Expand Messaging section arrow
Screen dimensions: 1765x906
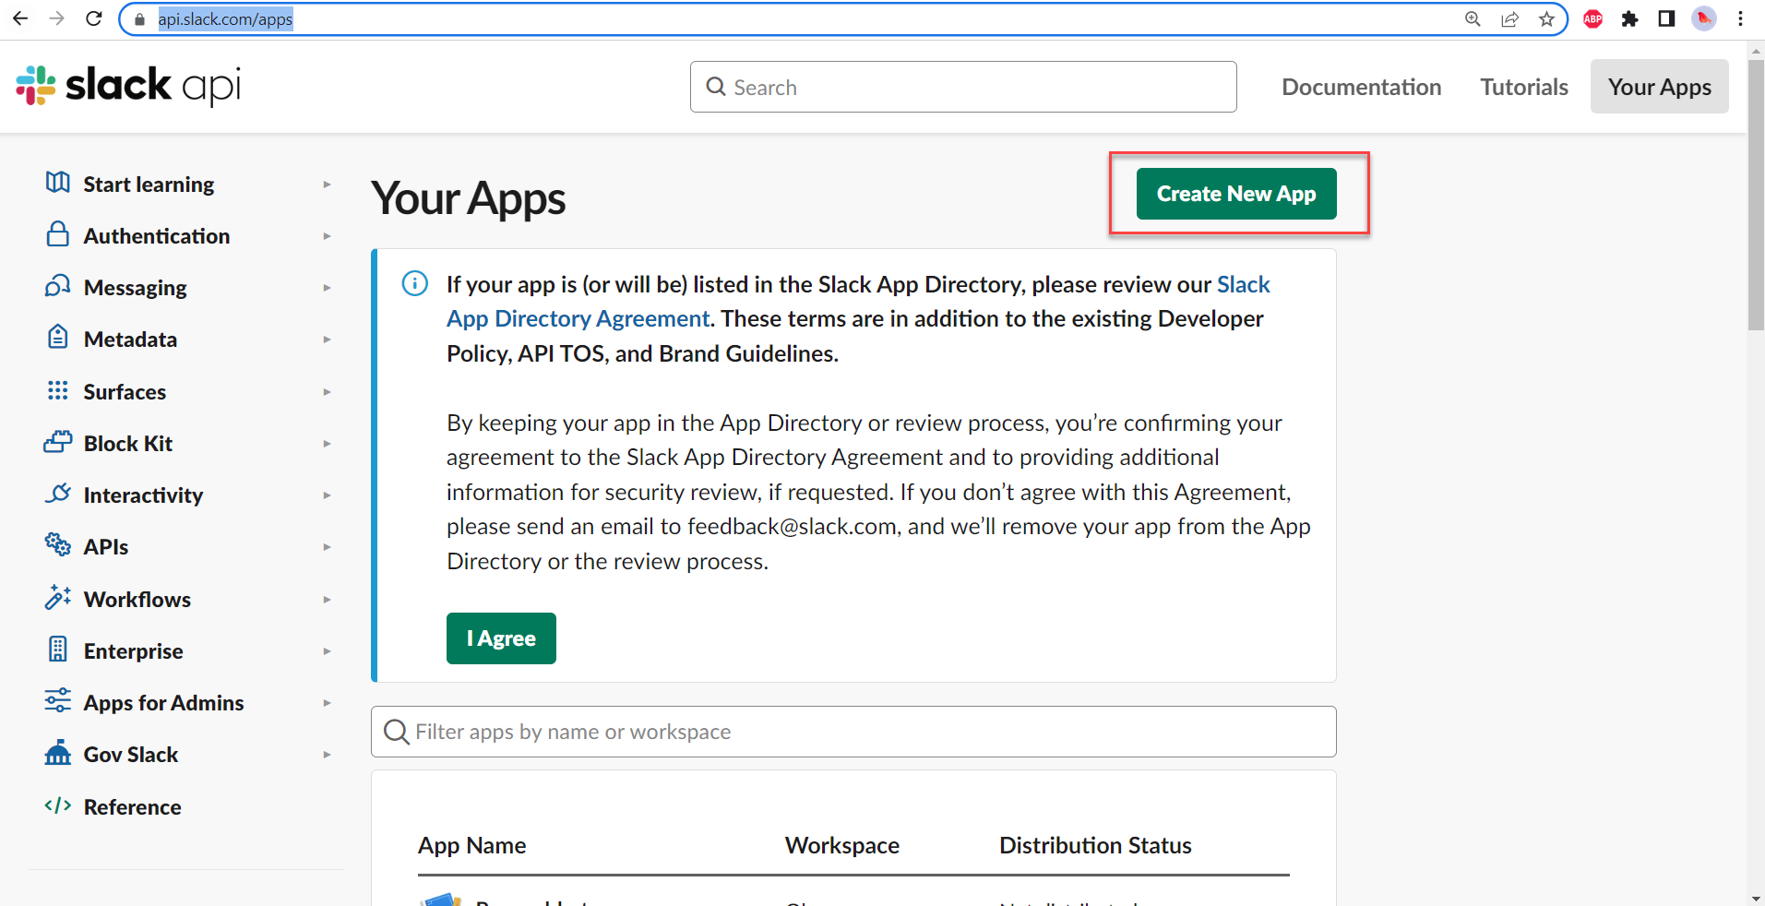coord(327,288)
